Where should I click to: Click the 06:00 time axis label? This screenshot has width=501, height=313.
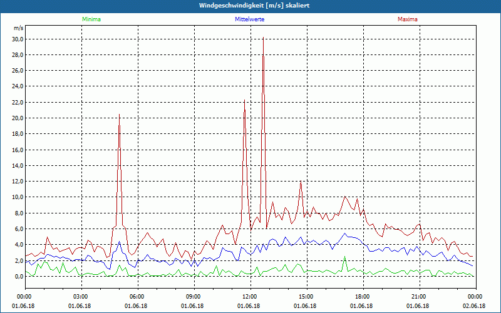[x=138, y=297]
